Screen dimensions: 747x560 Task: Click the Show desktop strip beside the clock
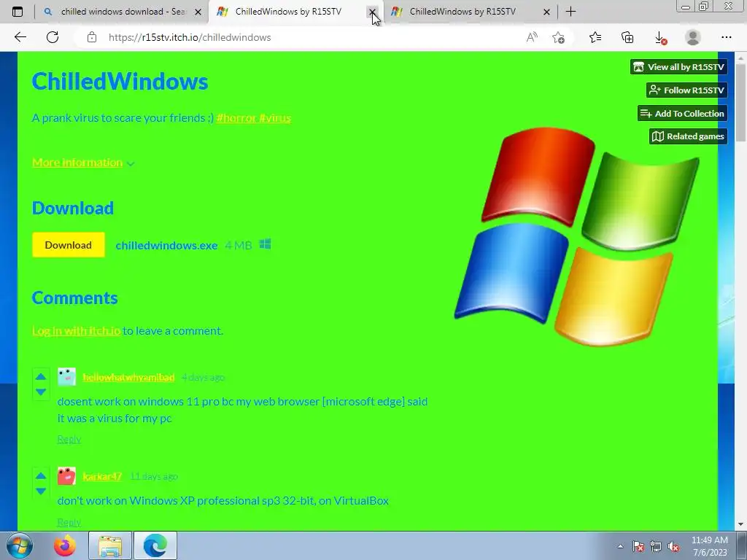pyautogui.click(x=741, y=545)
